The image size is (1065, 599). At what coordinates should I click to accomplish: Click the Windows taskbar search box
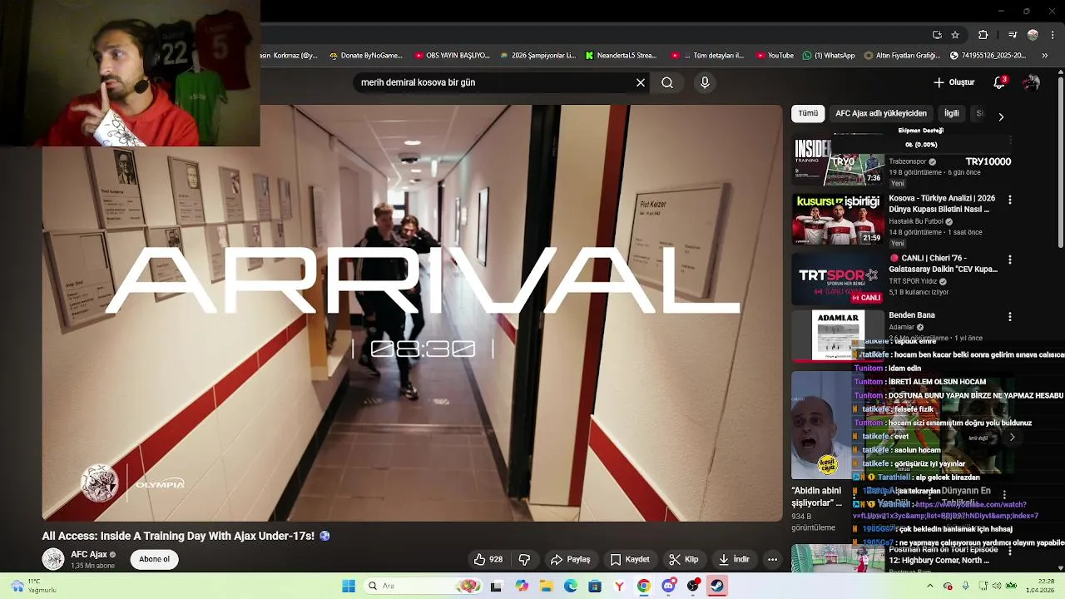pos(424,586)
